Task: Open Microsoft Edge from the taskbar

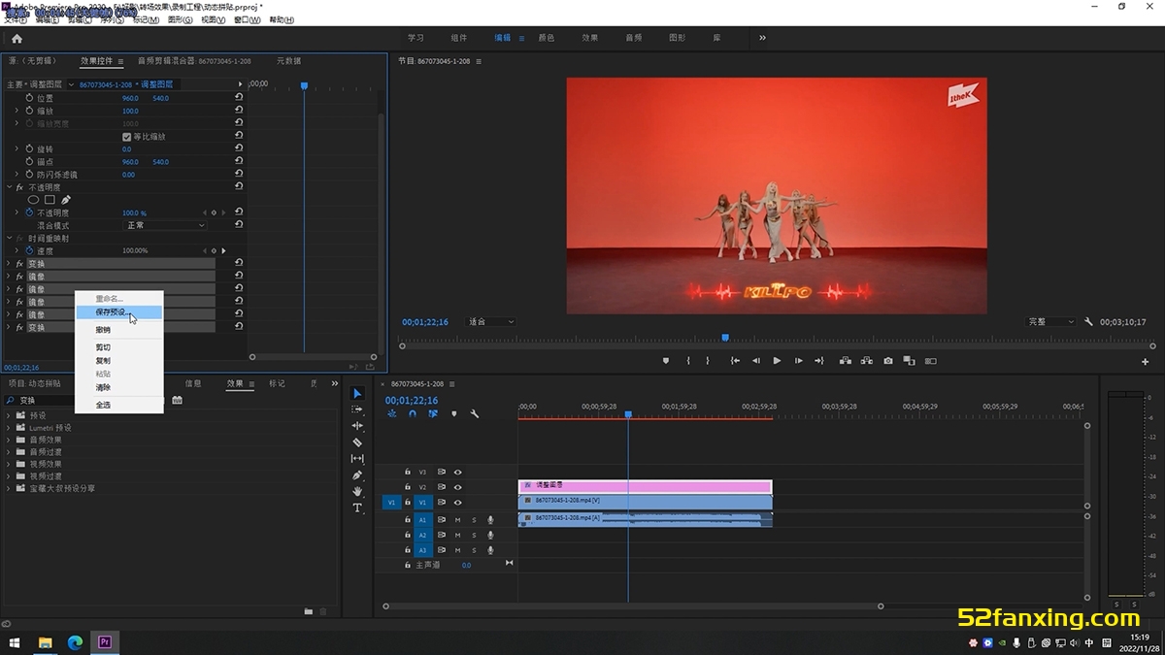Action: point(74,641)
